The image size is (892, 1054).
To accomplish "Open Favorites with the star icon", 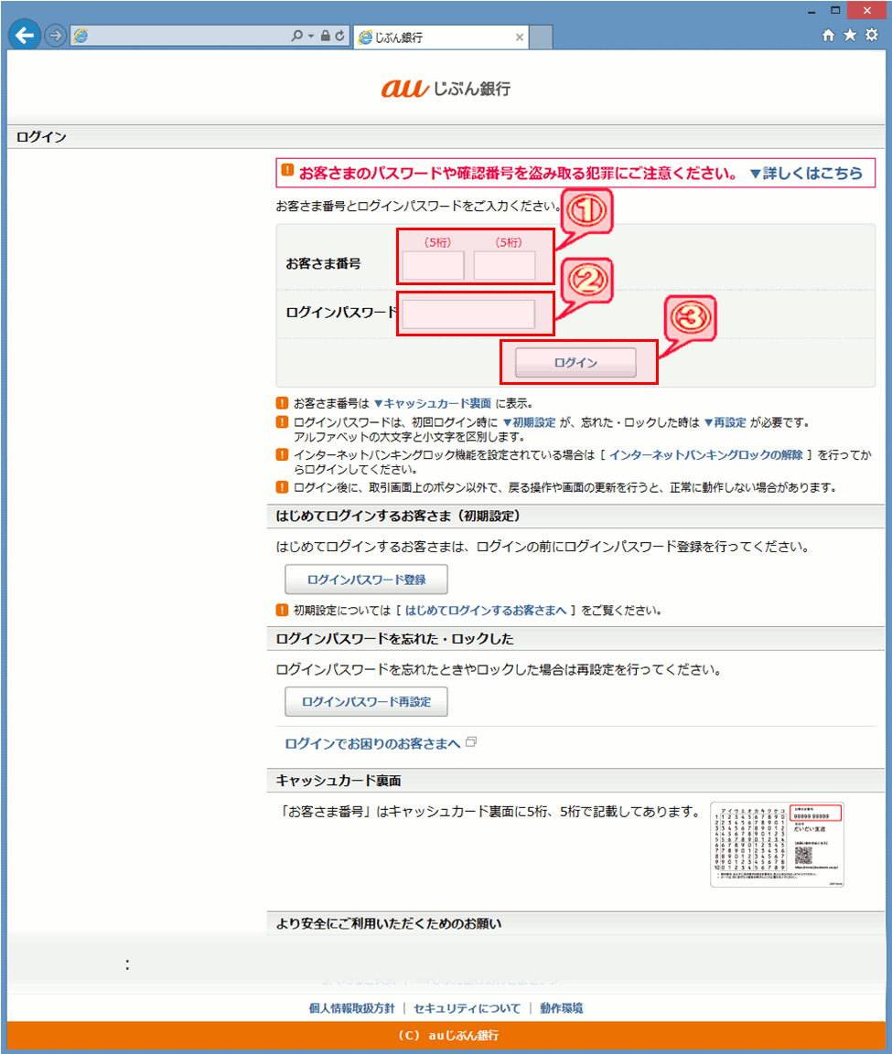I will [850, 35].
